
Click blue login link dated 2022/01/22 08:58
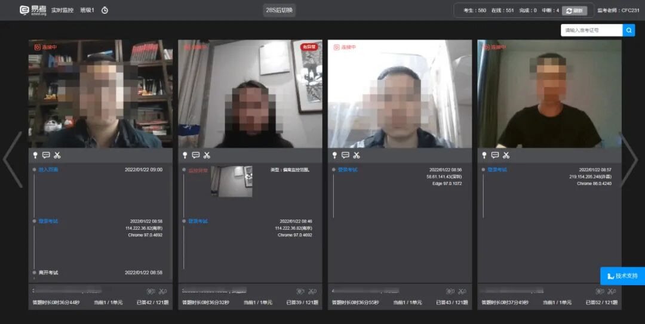click(x=48, y=221)
